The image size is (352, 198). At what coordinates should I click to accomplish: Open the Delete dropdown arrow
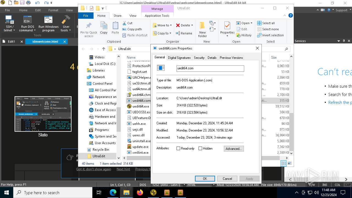click(x=192, y=25)
